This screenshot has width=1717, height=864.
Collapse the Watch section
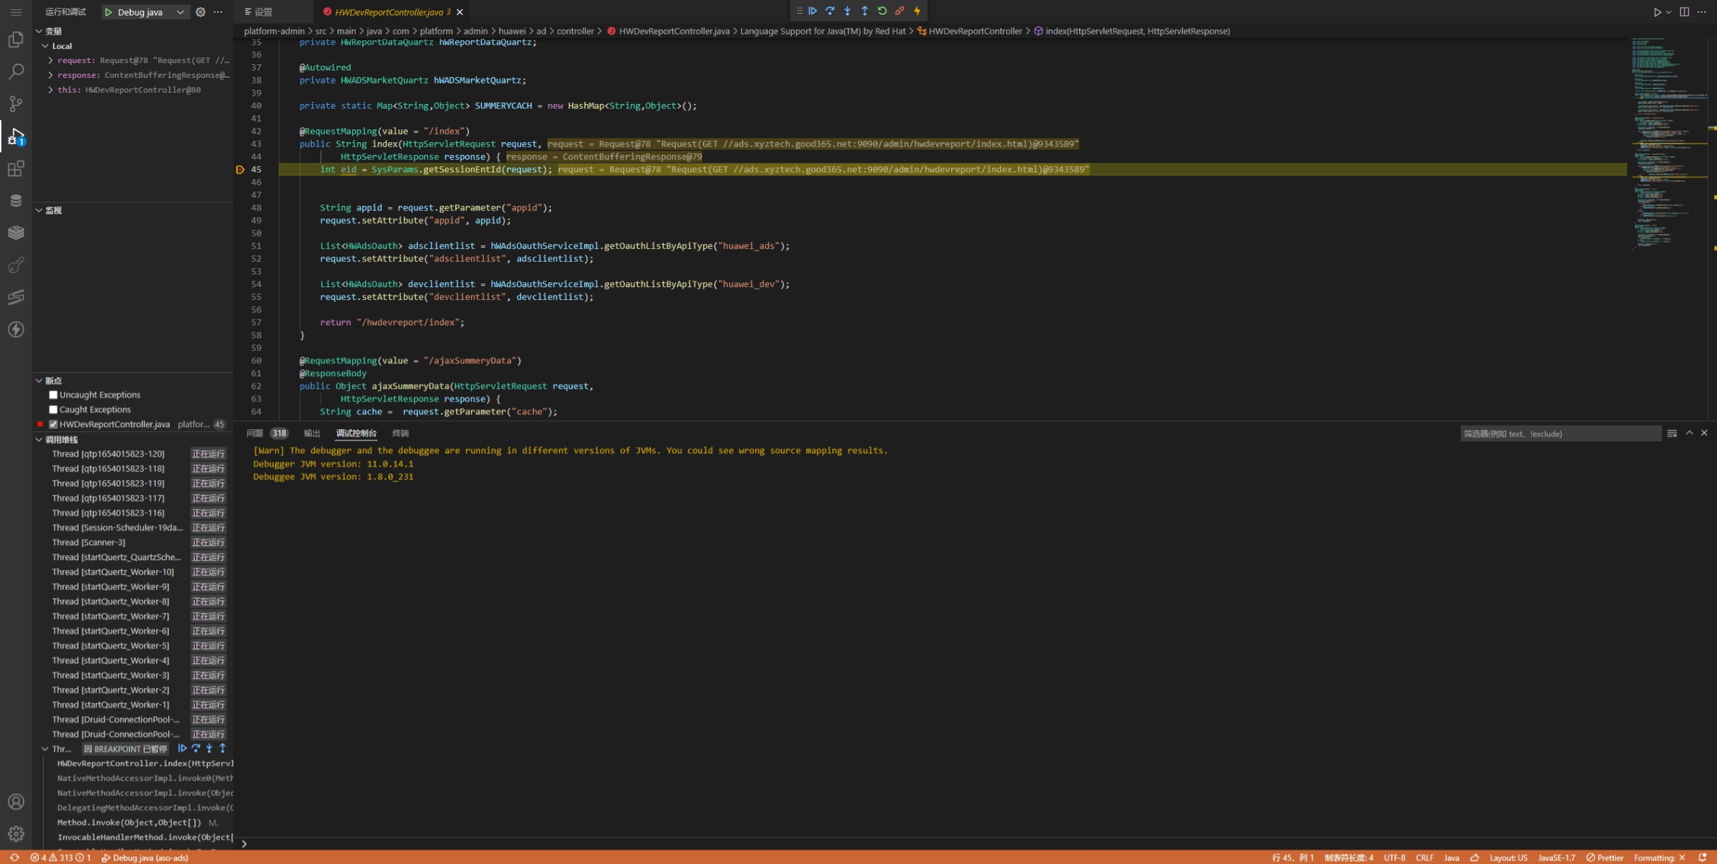(x=39, y=210)
